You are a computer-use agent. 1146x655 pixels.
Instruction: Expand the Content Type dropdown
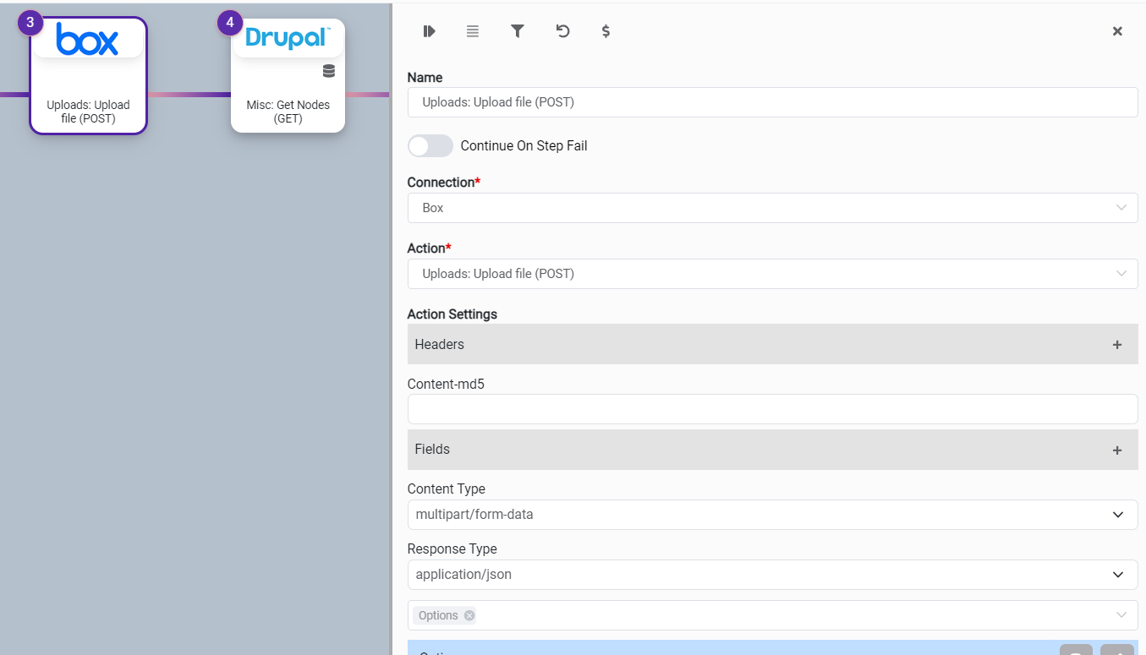click(772, 515)
